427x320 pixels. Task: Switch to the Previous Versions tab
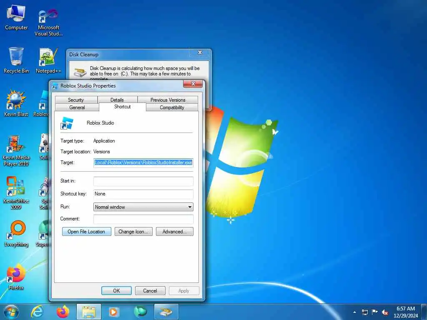click(168, 100)
